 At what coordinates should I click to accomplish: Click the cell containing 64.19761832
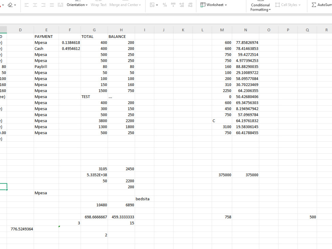245,121
